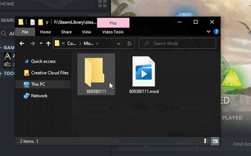Open Creative Cloud Files in sidebar
Image resolution: width=251 pixels, height=156 pixels.
tap(49, 73)
